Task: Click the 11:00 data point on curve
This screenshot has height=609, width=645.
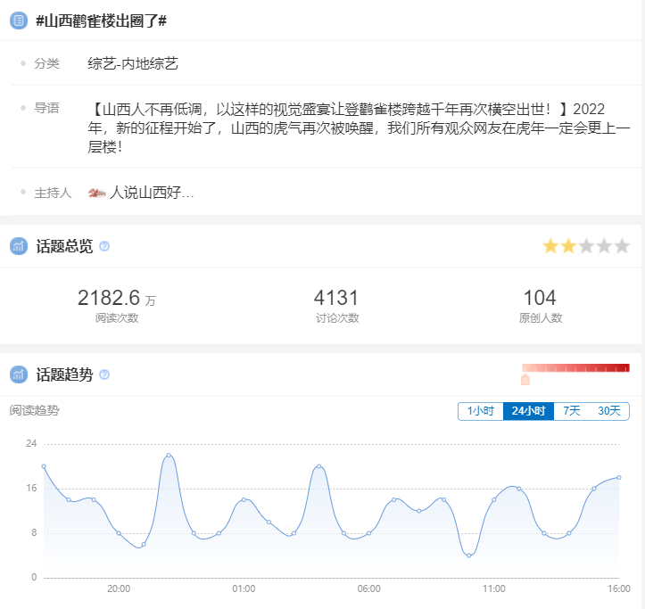Action: pyautogui.click(x=494, y=499)
